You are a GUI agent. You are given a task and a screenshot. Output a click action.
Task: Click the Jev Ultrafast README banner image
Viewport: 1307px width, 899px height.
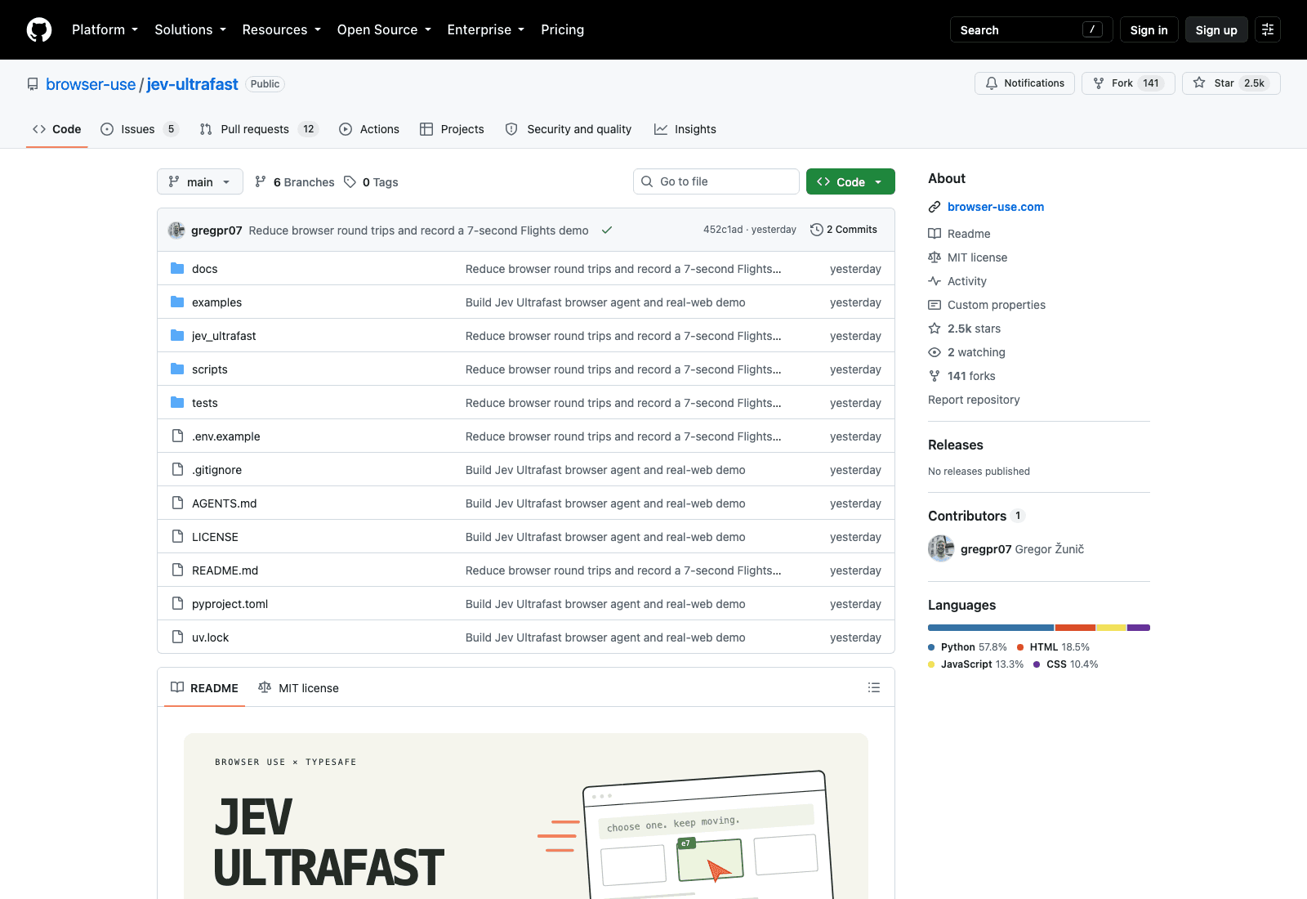[526, 816]
